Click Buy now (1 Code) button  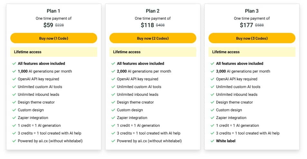click(54, 38)
